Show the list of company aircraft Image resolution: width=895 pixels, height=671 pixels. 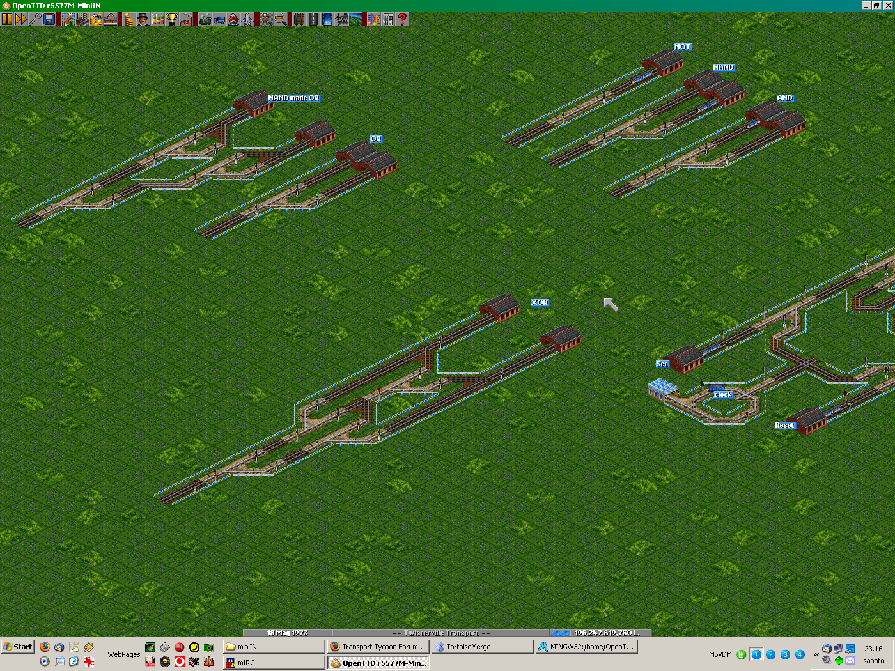247,19
